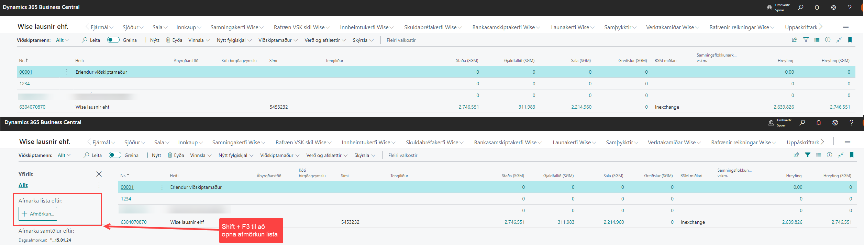
Task: Open the Innkaup menu in the lower window
Action: point(189,143)
